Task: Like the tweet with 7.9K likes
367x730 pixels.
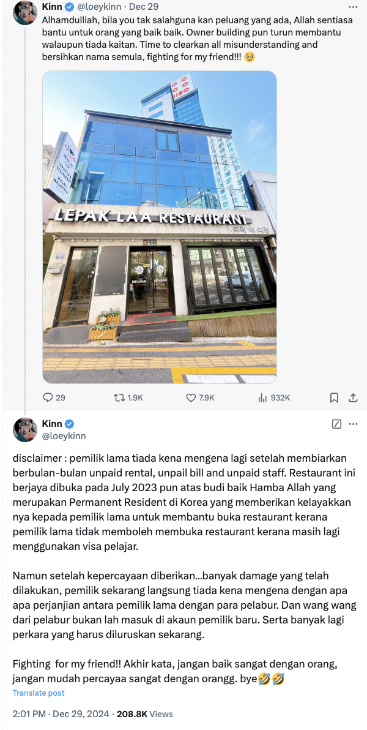Action: [191, 397]
